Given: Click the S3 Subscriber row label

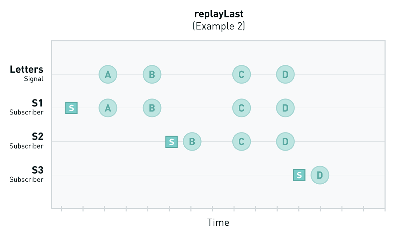Looking at the screenshot, I should click(x=26, y=175).
